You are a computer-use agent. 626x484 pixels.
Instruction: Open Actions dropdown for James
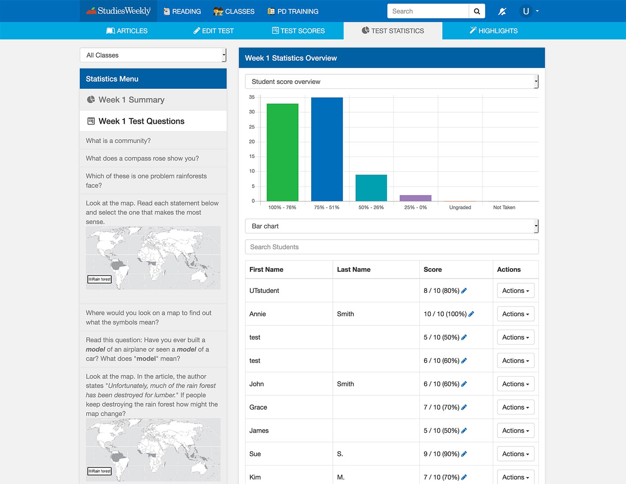[x=515, y=431]
